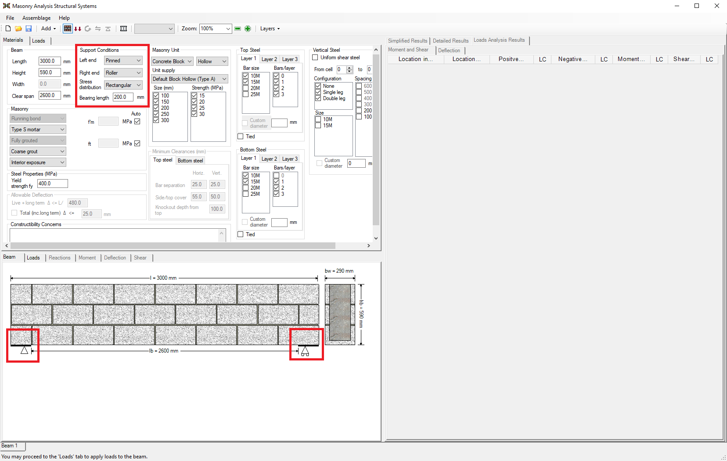This screenshot has height=461, width=727.
Task: Open the Add toolbar dropdown button
Action: 48,29
